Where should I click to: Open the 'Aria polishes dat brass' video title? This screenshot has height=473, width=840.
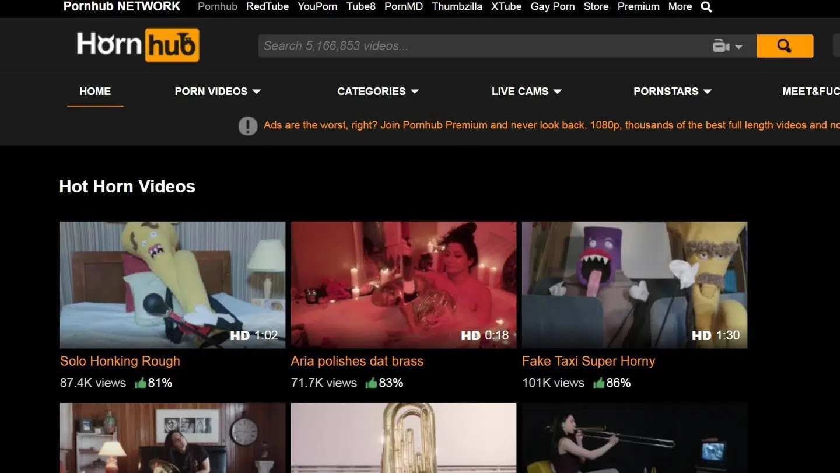click(357, 361)
